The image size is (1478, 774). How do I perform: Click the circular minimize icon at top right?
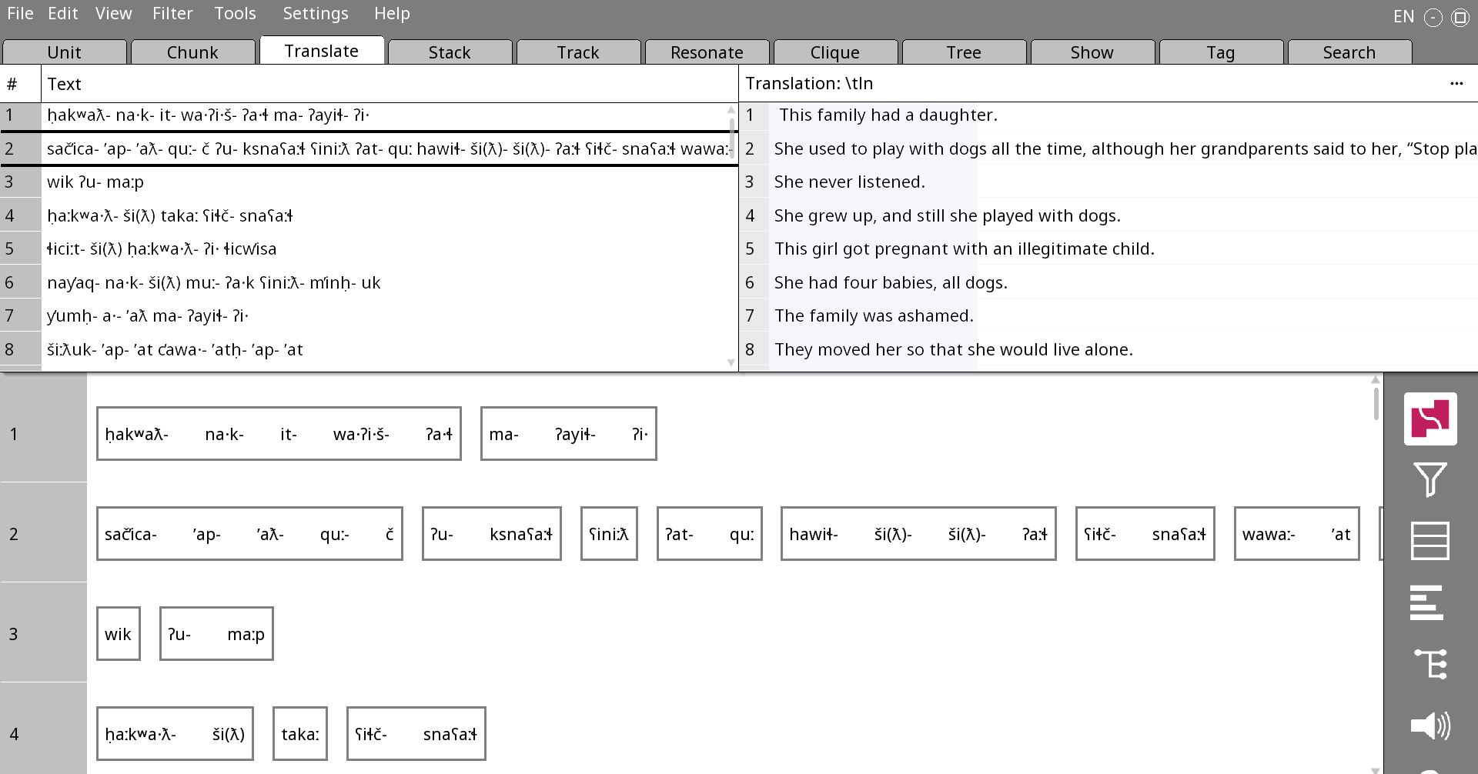point(1433,18)
